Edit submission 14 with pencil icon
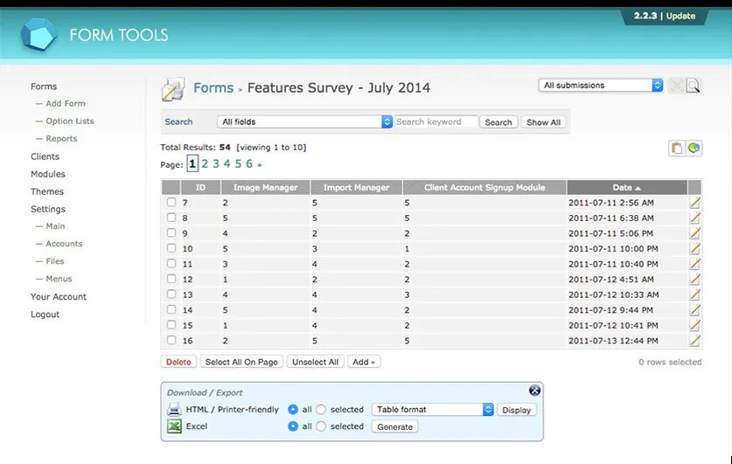Viewport: 732px width, 464px height. (694, 310)
